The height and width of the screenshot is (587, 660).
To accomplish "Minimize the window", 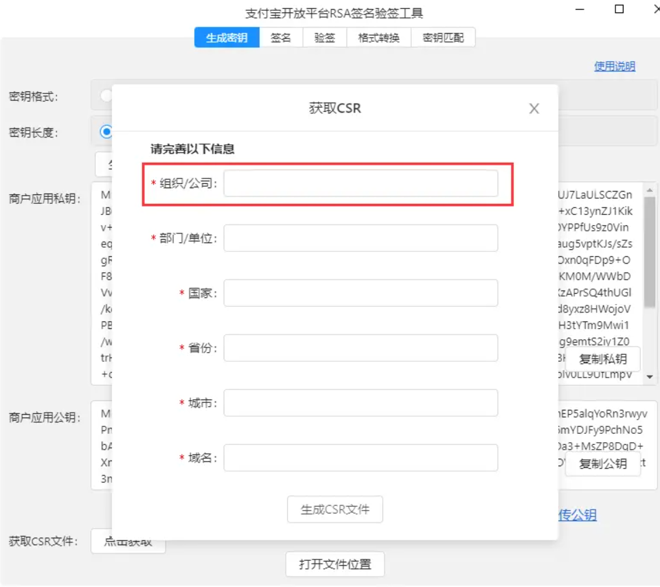I will [x=580, y=9].
